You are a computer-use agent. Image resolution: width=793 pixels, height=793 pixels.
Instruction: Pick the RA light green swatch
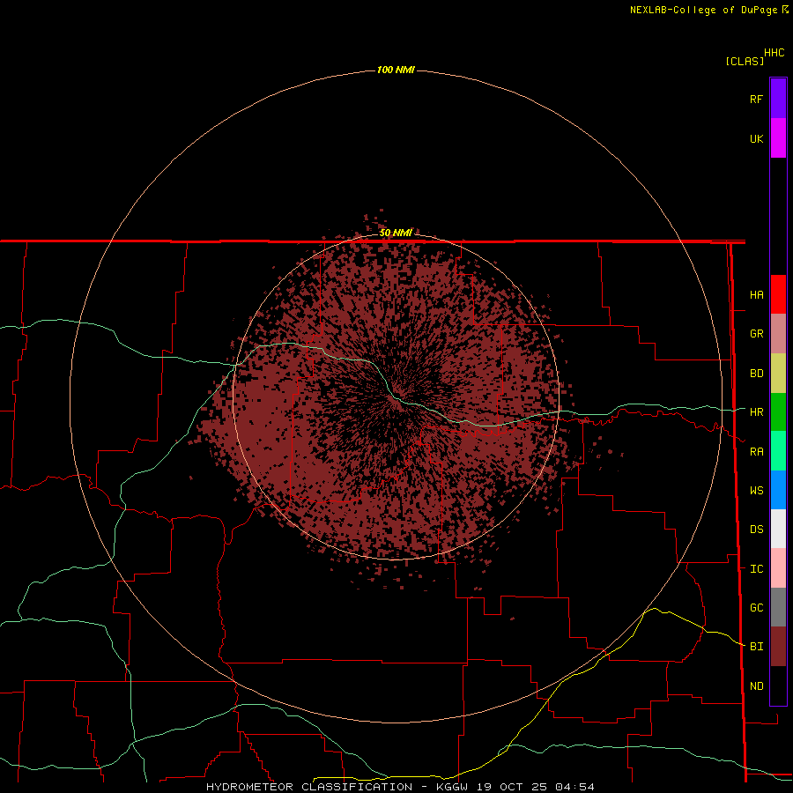tap(778, 451)
